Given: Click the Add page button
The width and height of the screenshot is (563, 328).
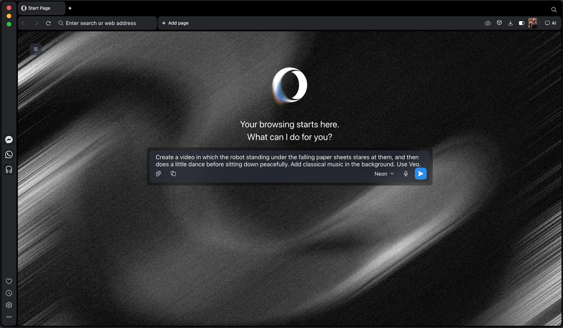Looking at the screenshot, I should click(175, 23).
